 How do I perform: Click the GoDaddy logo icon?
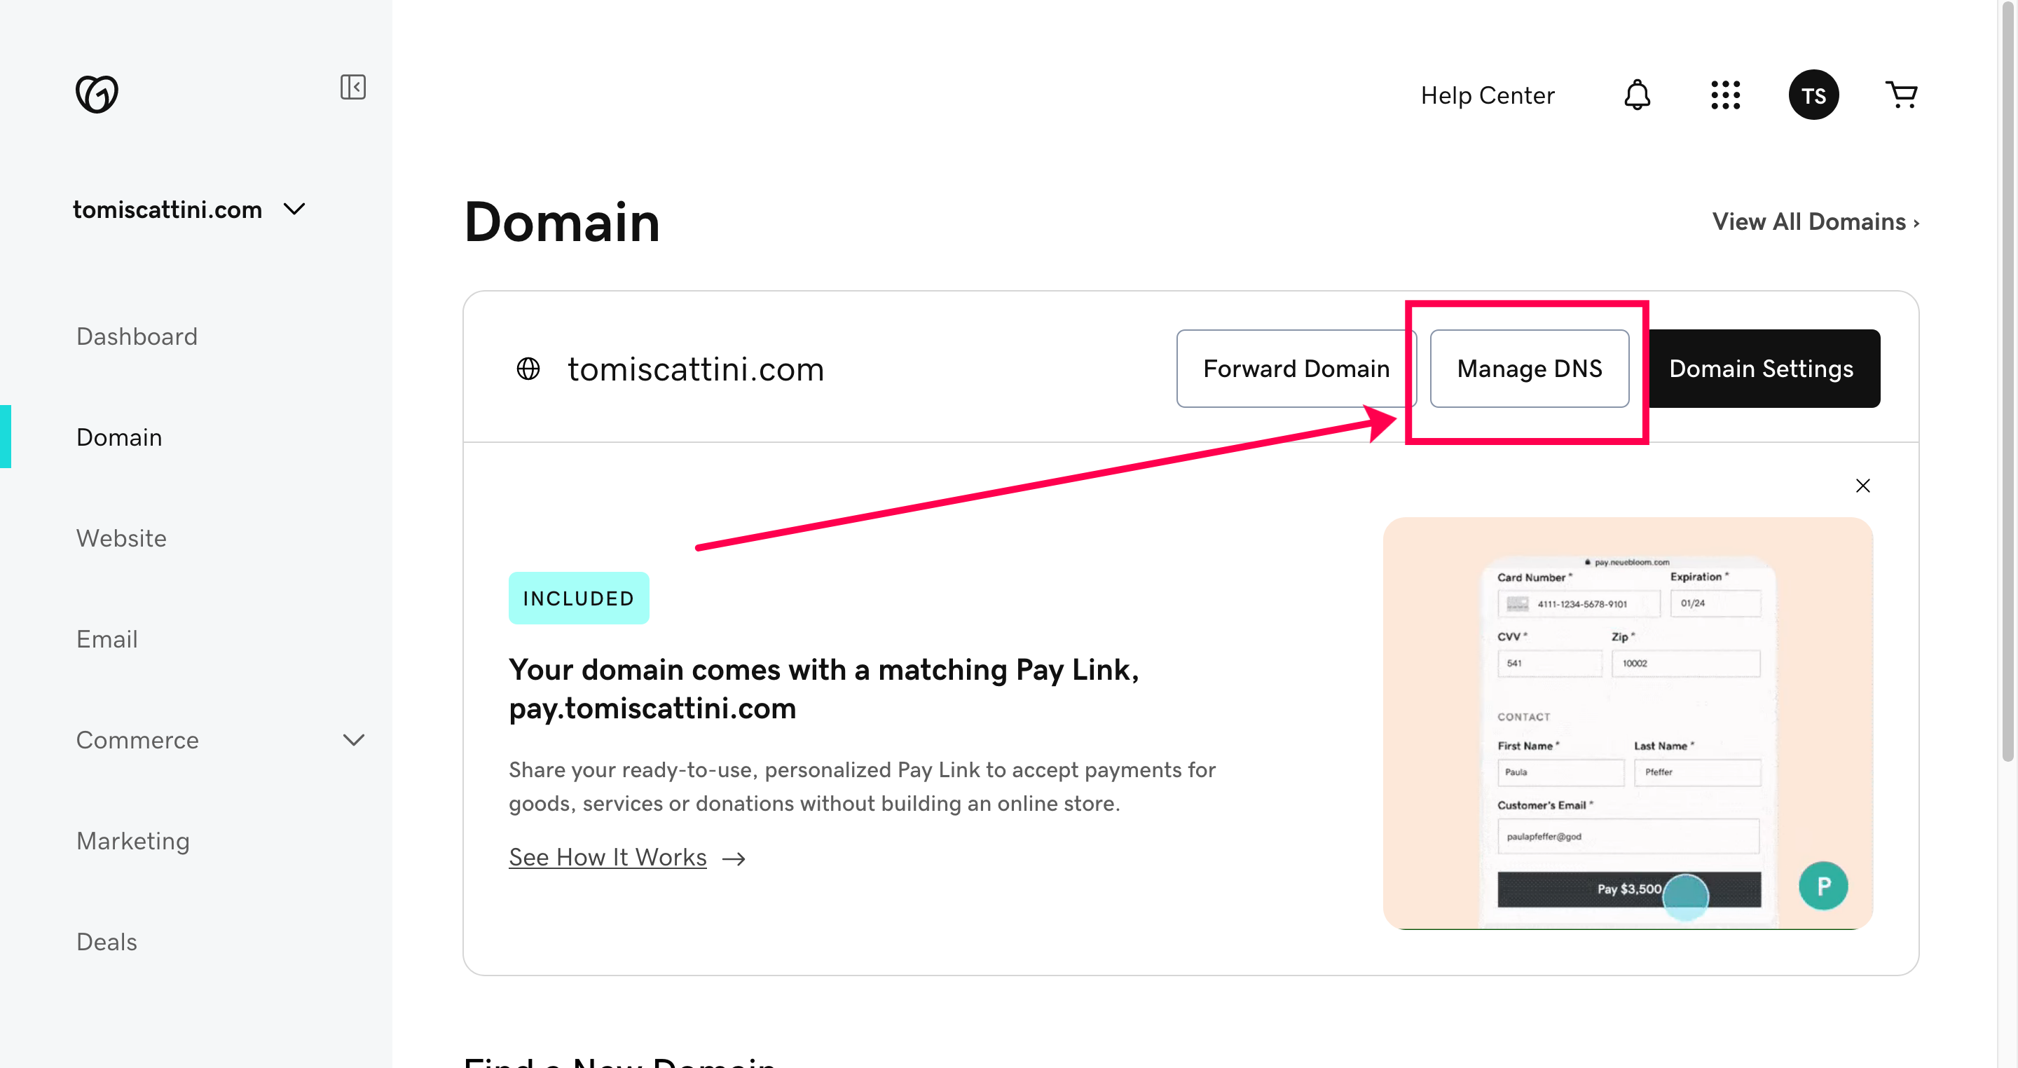click(97, 94)
